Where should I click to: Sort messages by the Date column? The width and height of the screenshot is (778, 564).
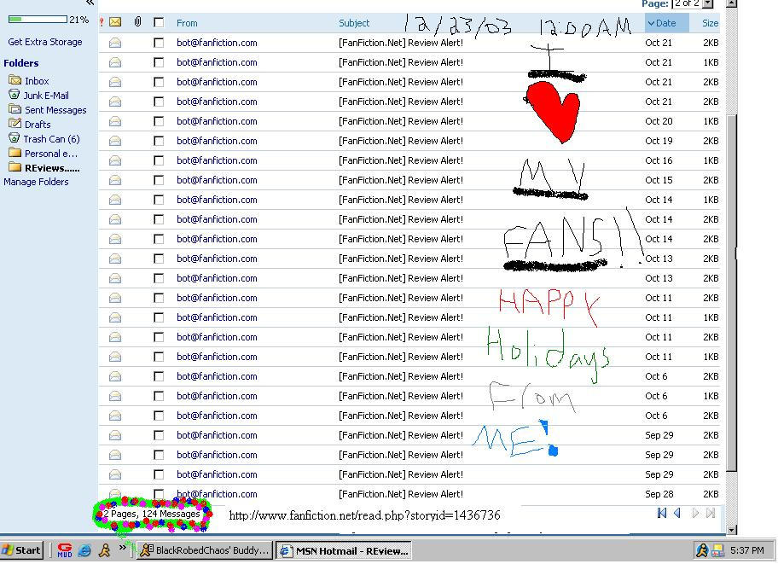pos(665,23)
